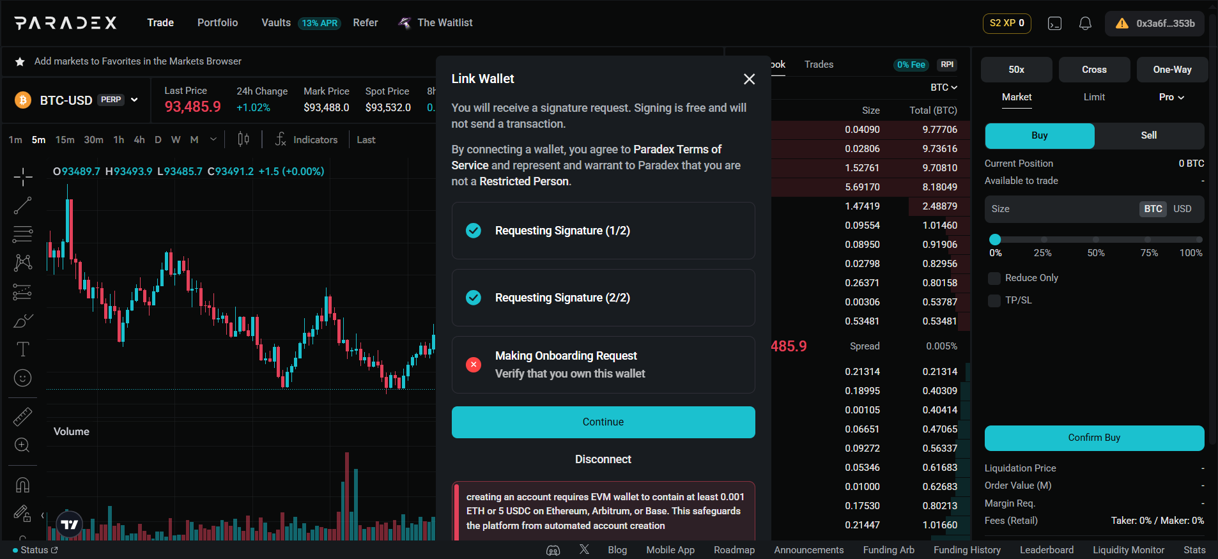
Task: Toggle the One-Way position mode
Action: 1172,70
